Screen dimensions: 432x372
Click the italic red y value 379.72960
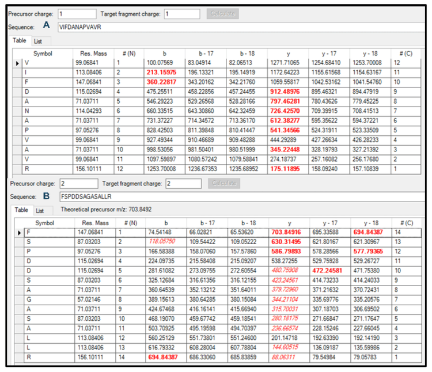pyautogui.click(x=285, y=290)
